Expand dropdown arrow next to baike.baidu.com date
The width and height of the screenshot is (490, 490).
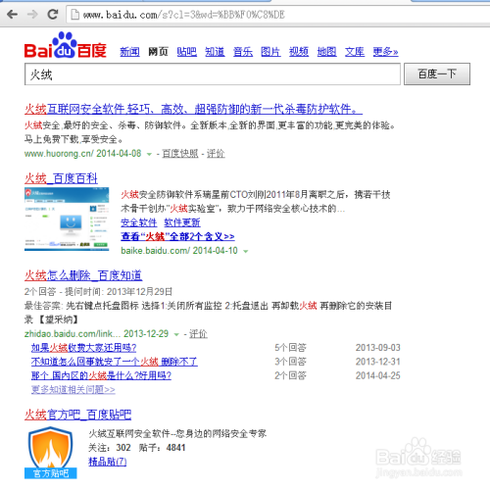click(246, 251)
